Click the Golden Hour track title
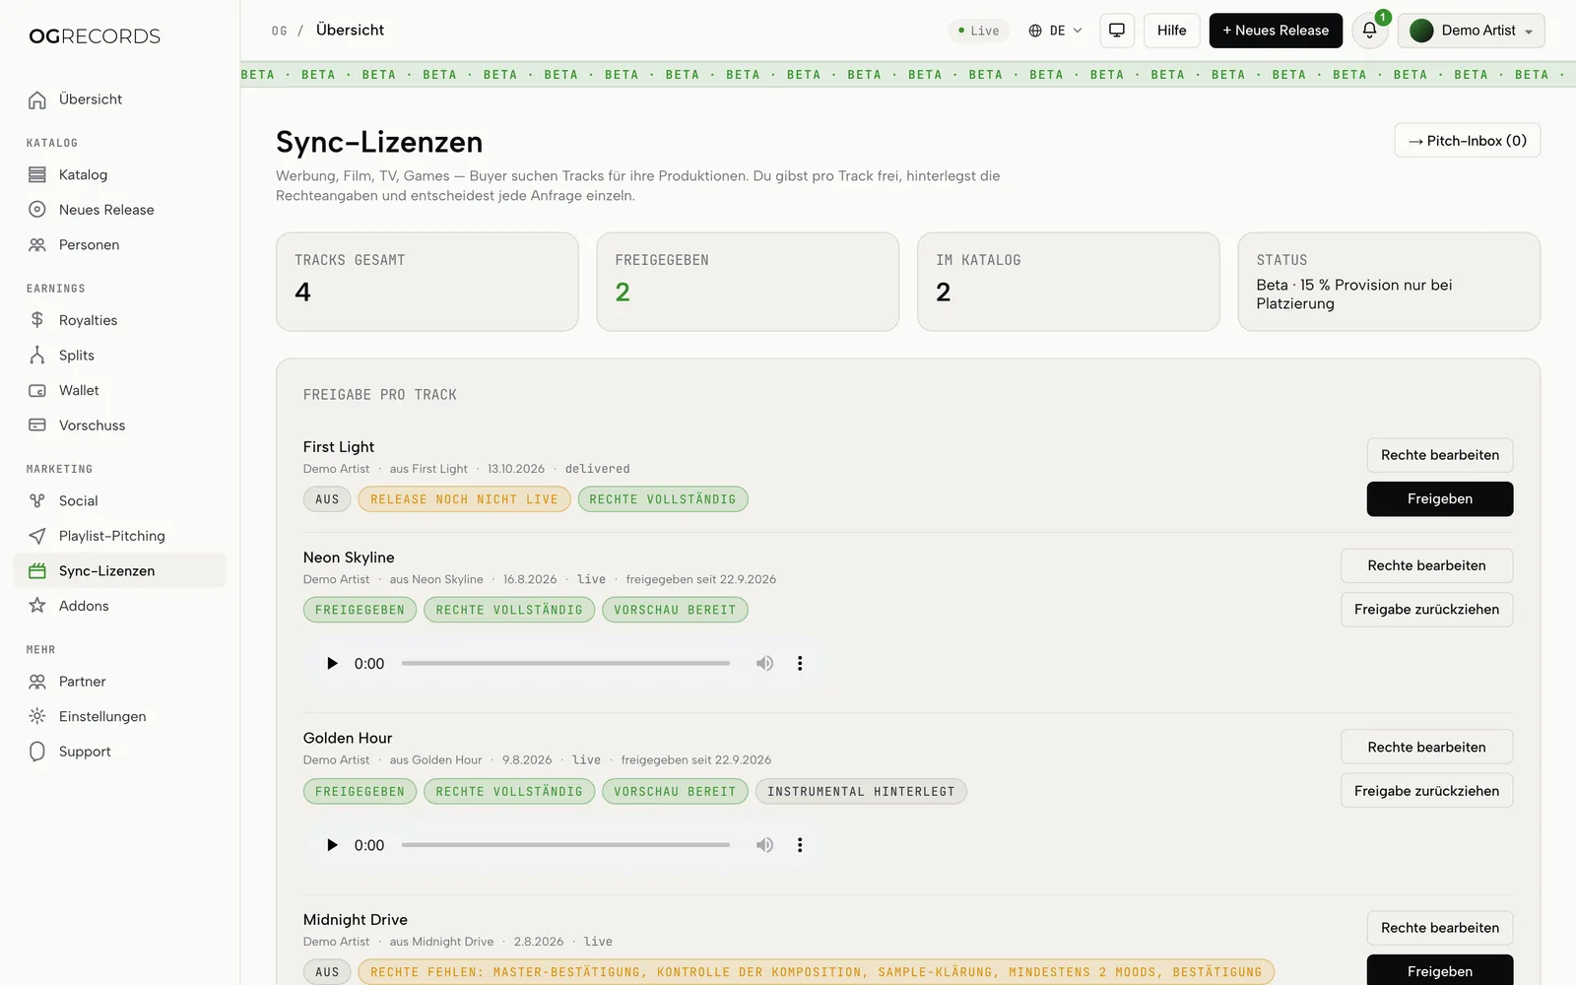 pos(348,739)
